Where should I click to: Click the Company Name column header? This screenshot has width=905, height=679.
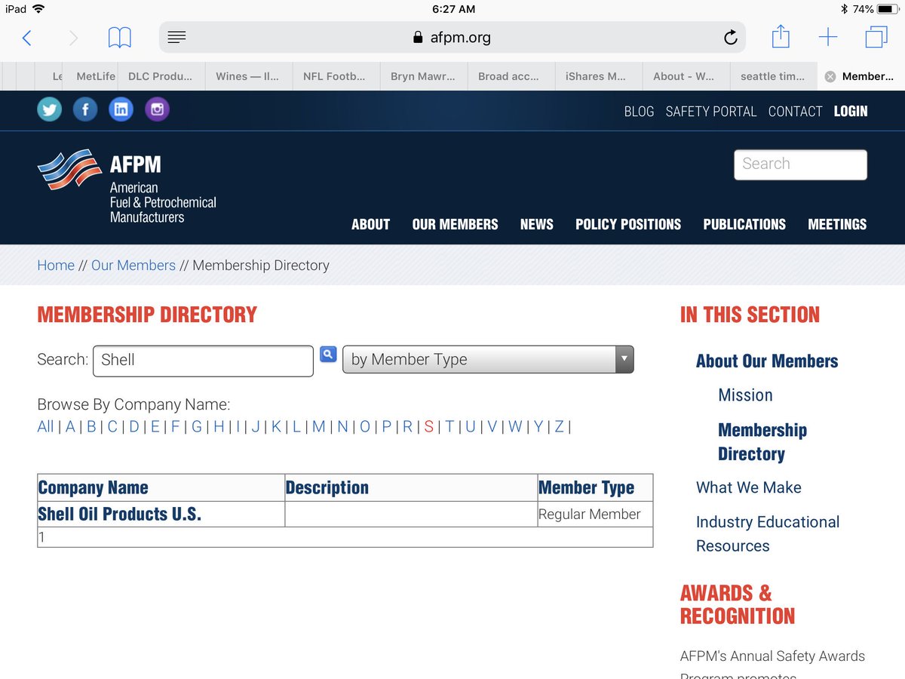[x=93, y=487]
